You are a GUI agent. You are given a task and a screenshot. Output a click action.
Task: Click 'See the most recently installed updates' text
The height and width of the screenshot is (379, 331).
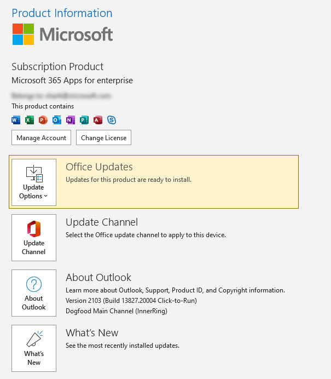(x=123, y=346)
